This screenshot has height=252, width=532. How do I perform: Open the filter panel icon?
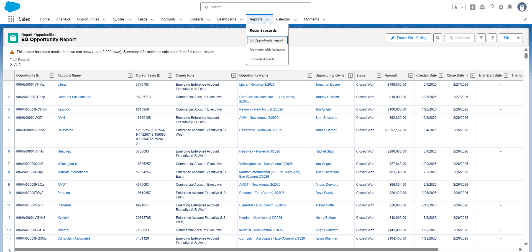481,38
